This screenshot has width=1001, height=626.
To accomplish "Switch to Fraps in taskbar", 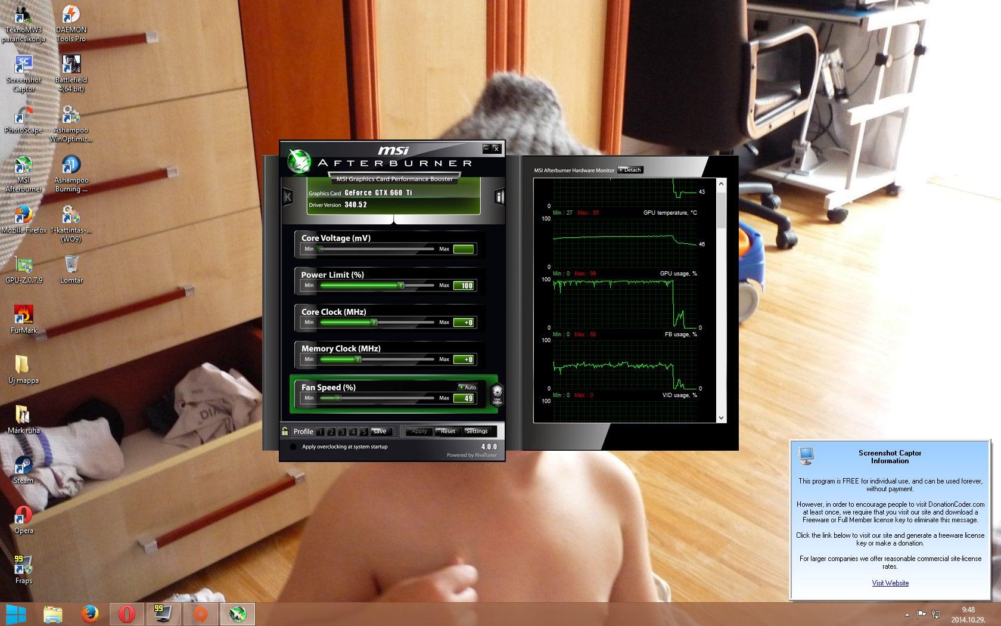I will (x=164, y=614).
